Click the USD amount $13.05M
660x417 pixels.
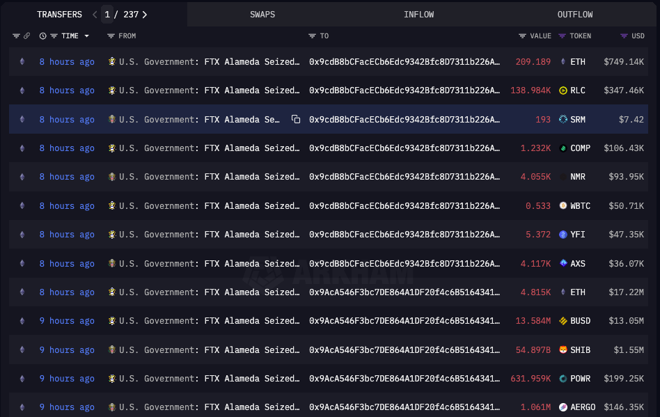click(626, 321)
